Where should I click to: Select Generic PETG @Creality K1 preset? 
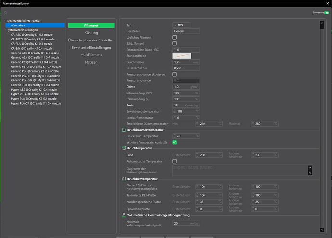[36, 66]
